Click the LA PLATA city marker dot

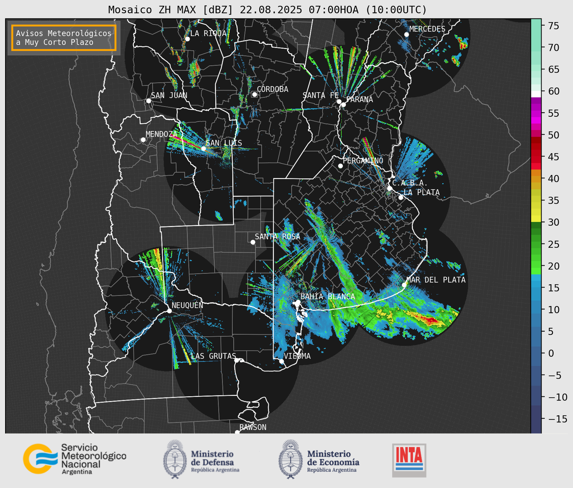401,198
